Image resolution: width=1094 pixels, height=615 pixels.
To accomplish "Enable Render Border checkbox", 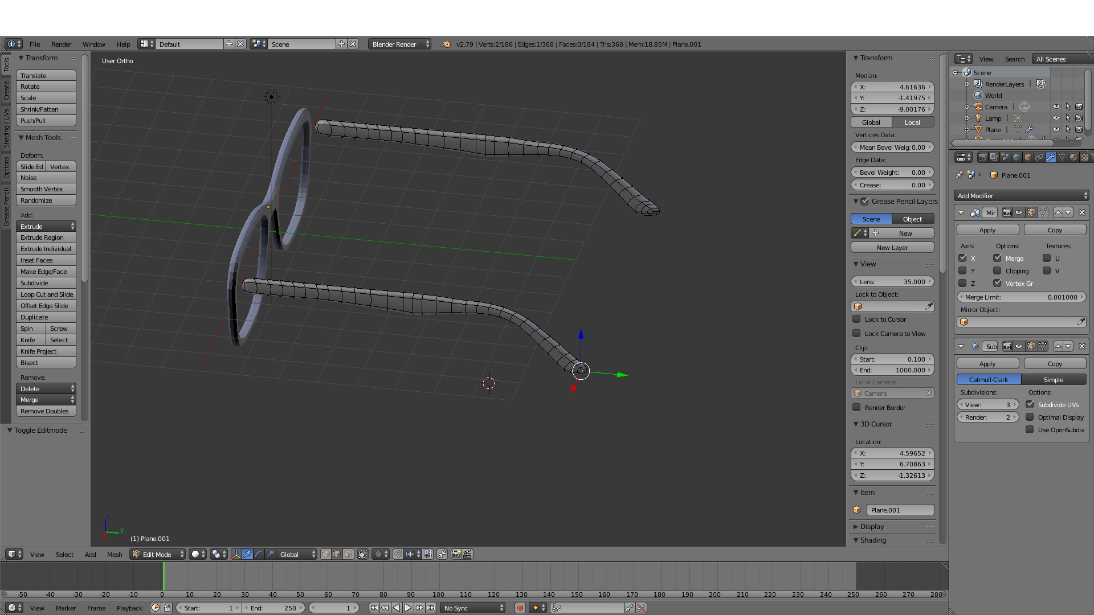I will point(856,408).
